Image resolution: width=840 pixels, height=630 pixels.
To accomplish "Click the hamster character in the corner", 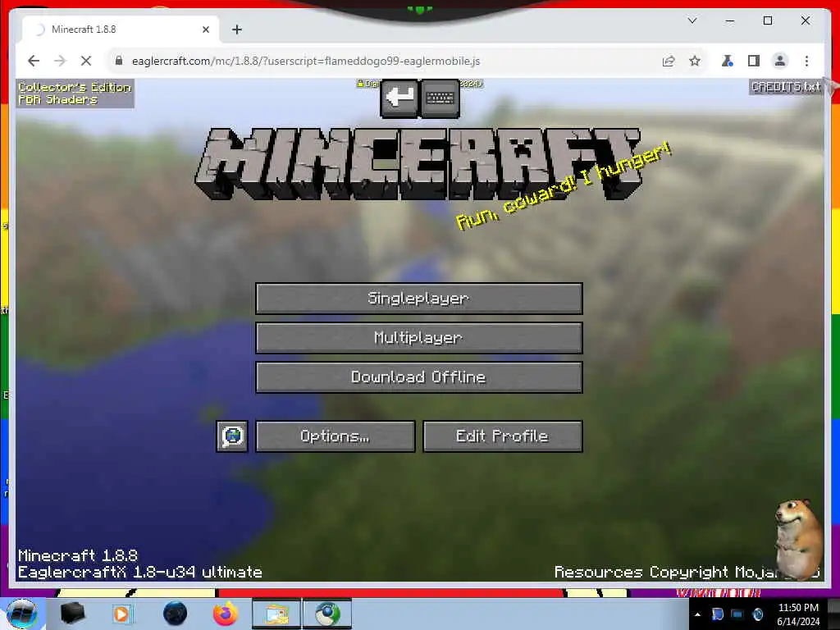I will pos(798,538).
